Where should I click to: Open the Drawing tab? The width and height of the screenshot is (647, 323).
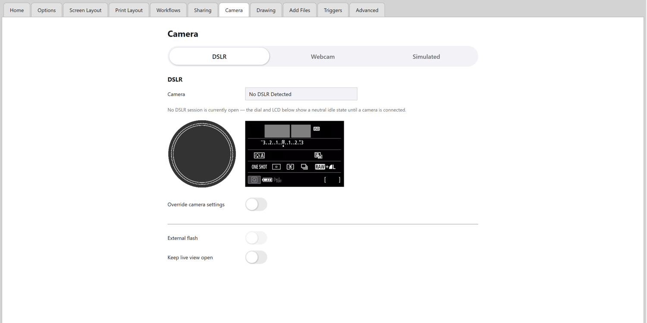coord(266,10)
